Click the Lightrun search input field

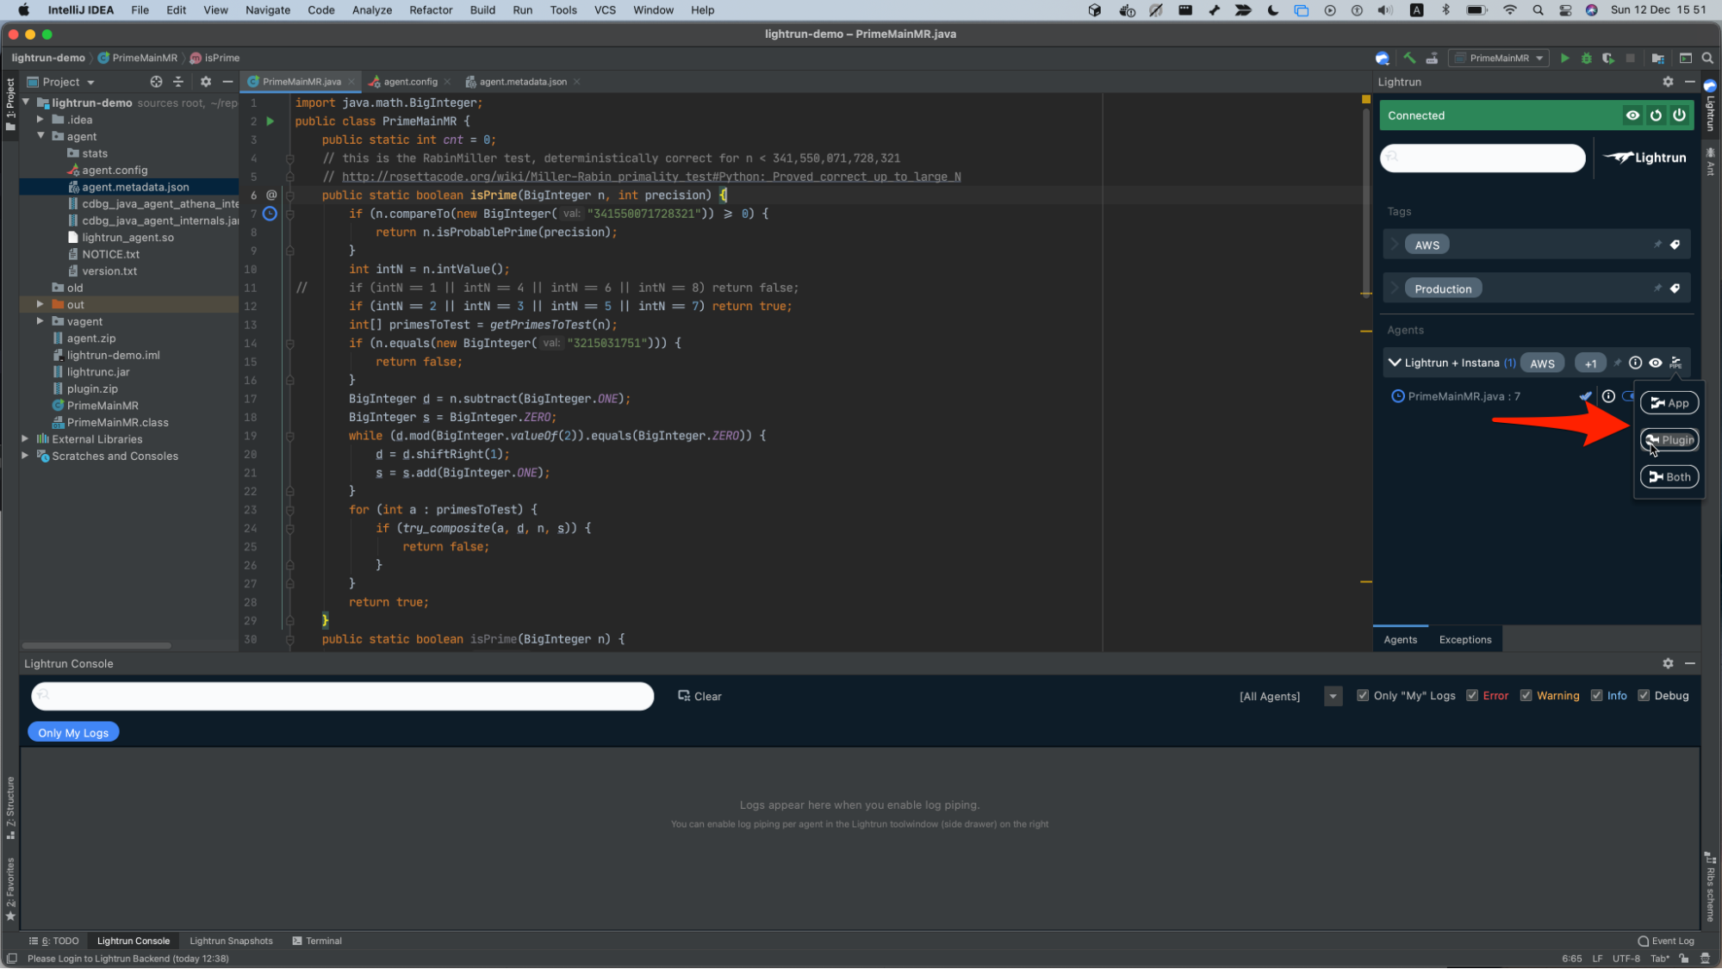point(1482,158)
